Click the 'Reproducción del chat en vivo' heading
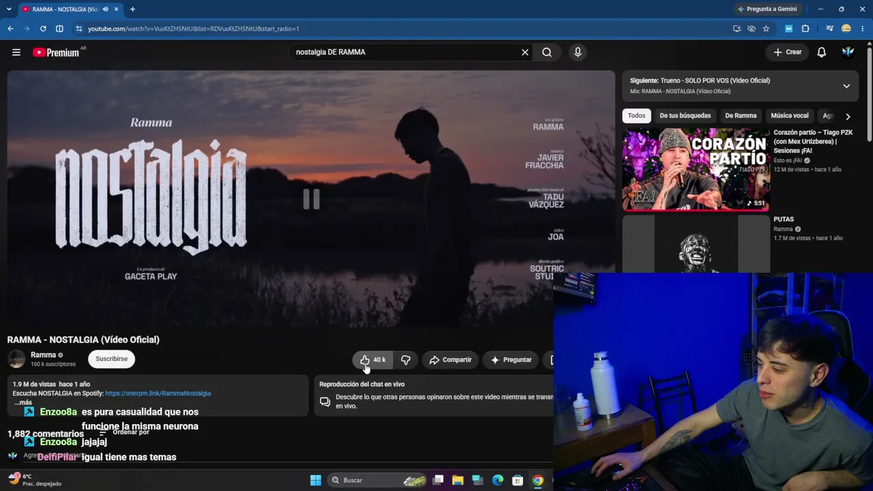 click(x=361, y=384)
